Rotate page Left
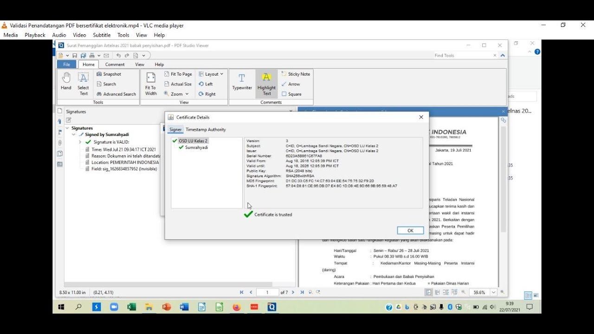Image resolution: width=594 pixels, height=334 pixels. tap(206, 84)
